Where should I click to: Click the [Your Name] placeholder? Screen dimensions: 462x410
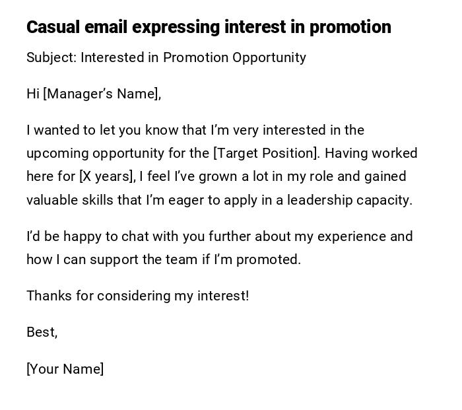pos(65,369)
